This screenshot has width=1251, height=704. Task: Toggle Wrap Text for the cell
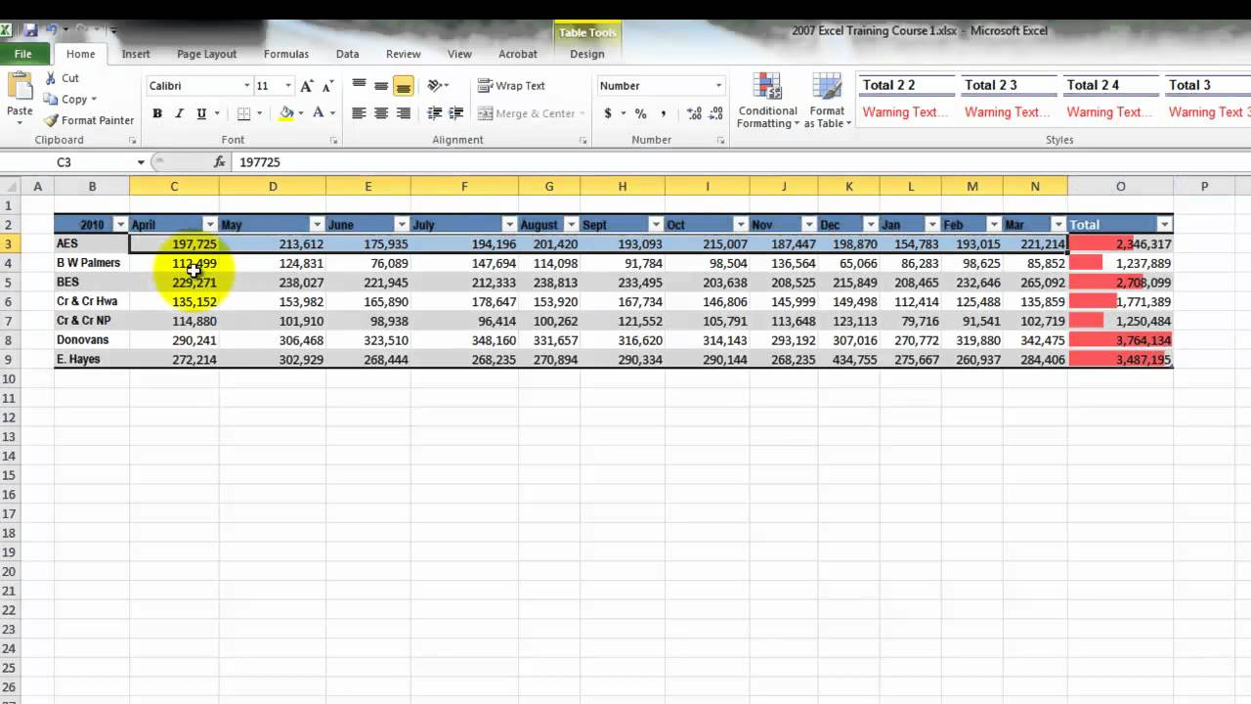click(x=511, y=86)
